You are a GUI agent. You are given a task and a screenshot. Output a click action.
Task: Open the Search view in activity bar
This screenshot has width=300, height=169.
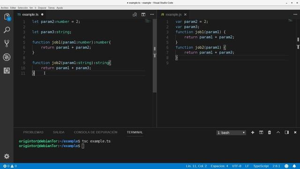(7, 30)
